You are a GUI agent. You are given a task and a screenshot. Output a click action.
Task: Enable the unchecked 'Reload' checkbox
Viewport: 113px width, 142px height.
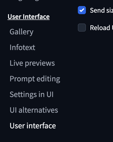(x=82, y=28)
